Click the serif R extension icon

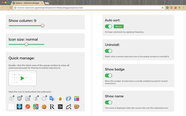coord(52,107)
